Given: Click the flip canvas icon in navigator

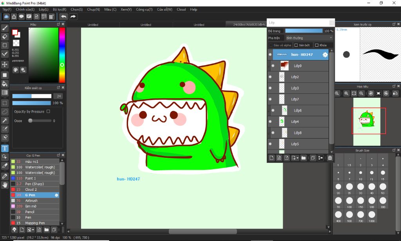Looking at the screenshot, I should 395,93.
